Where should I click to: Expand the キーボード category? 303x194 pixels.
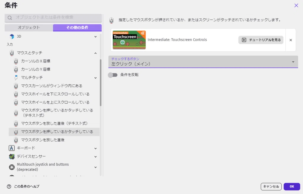click(x=96, y=148)
